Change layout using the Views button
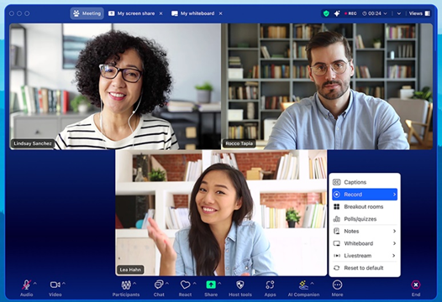This screenshot has width=442, height=302. (419, 13)
